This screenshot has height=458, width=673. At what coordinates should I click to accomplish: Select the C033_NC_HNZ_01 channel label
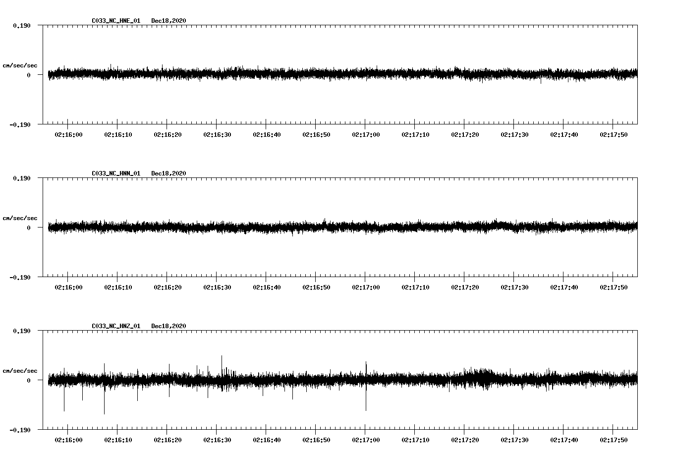[115, 326]
